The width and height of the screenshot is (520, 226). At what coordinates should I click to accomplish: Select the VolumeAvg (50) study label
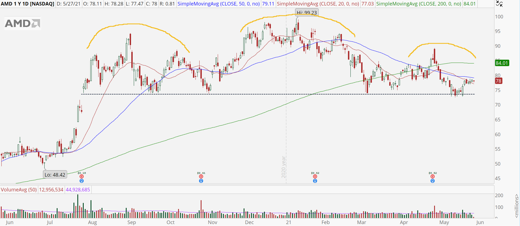(x=19, y=190)
